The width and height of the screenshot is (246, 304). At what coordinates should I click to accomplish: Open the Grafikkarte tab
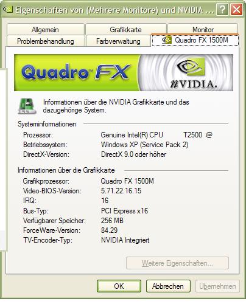[125, 30]
